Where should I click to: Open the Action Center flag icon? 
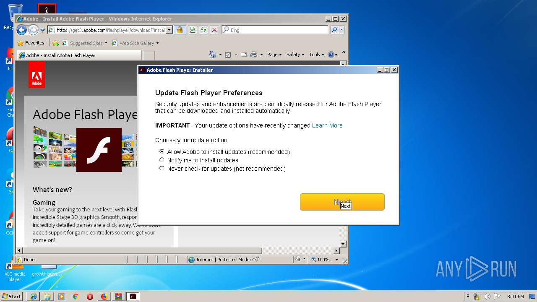coord(497,297)
